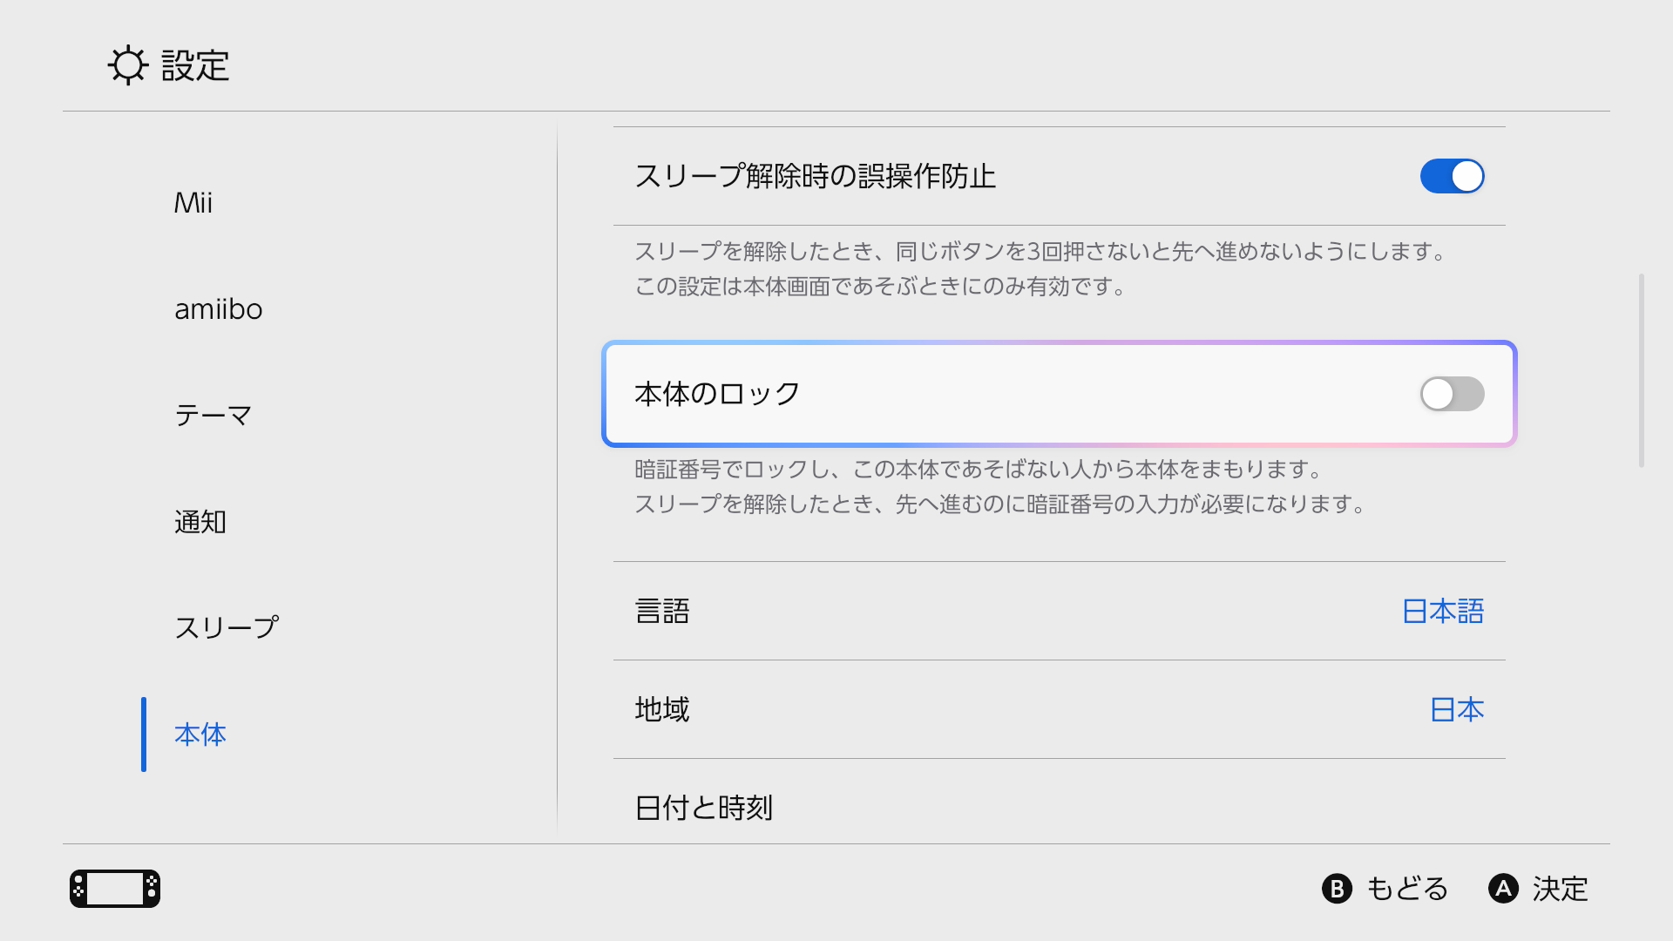Click the A button icon for 決定
The height and width of the screenshot is (941, 1673).
[1503, 889]
